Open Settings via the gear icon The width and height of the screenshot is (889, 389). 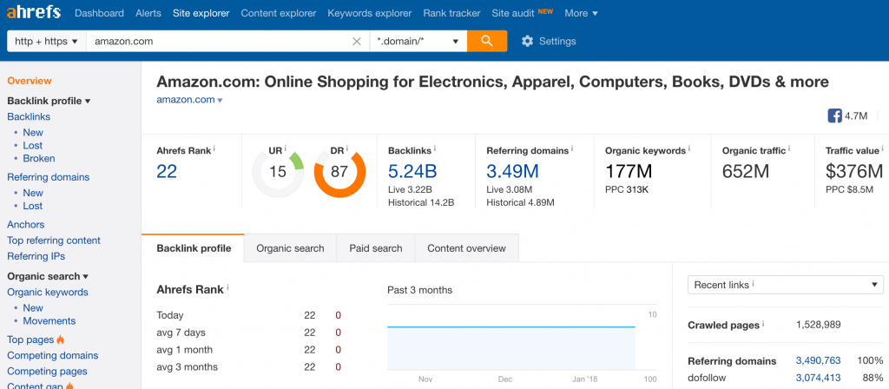click(527, 41)
